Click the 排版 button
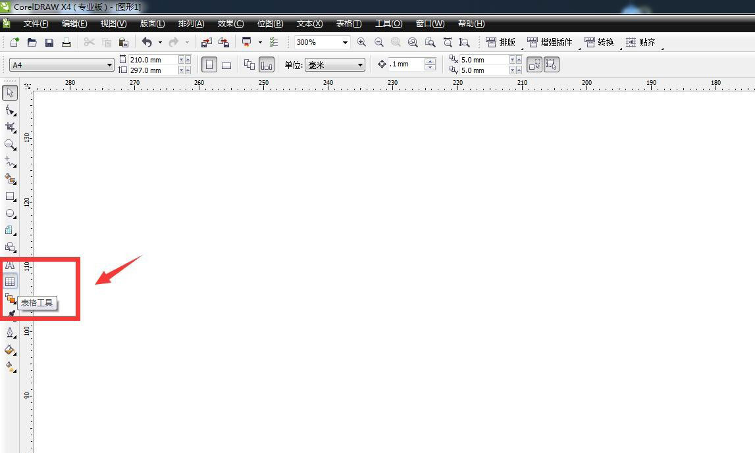This screenshot has width=755, height=453. [501, 42]
